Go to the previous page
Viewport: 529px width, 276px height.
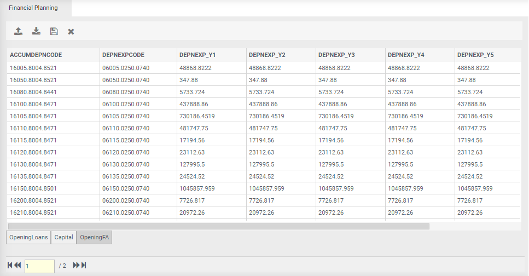point(18,266)
